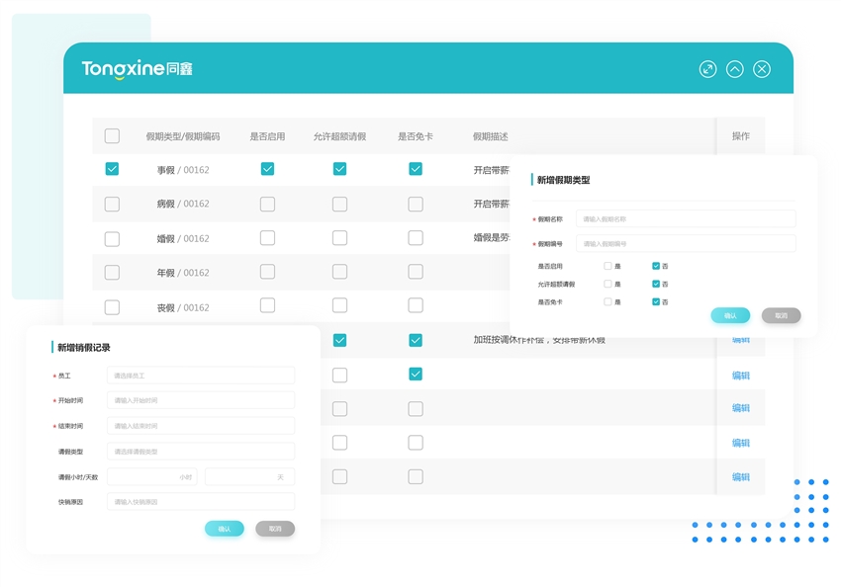Check 是 for 是否免卡 option
Image resolution: width=841 pixels, height=587 pixels.
(607, 302)
